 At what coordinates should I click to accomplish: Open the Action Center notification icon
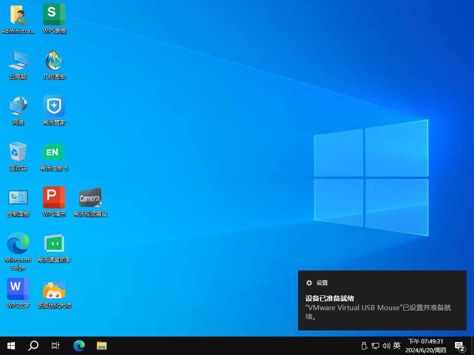(460, 346)
